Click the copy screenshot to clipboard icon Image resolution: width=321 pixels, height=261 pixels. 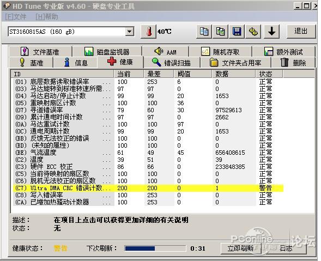coord(220,32)
